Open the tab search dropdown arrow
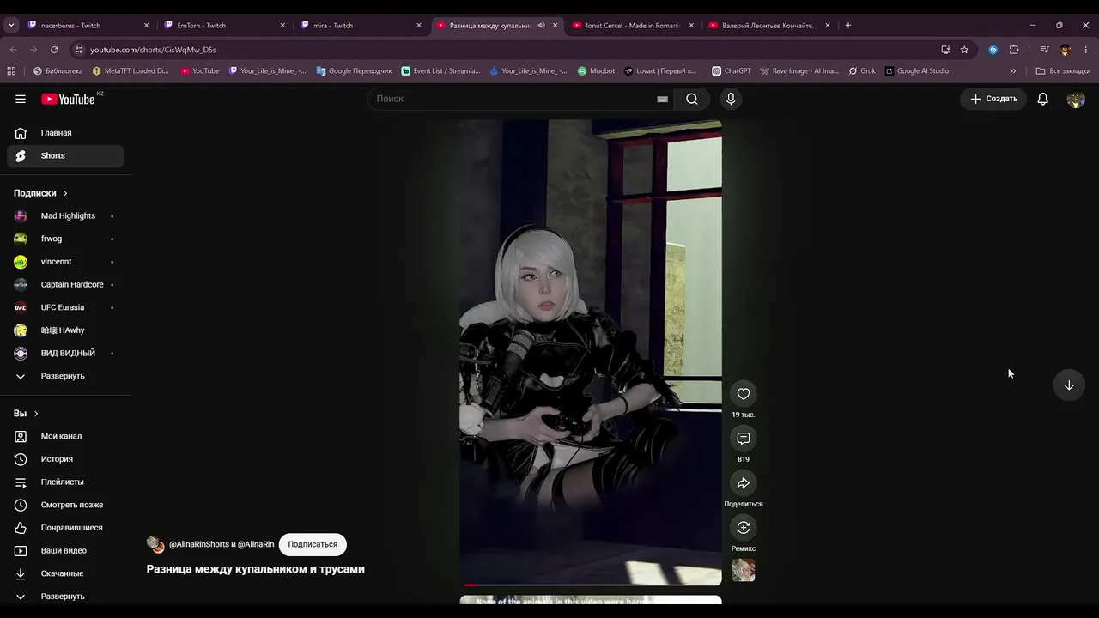The height and width of the screenshot is (618, 1099). (x=11, y=26)
